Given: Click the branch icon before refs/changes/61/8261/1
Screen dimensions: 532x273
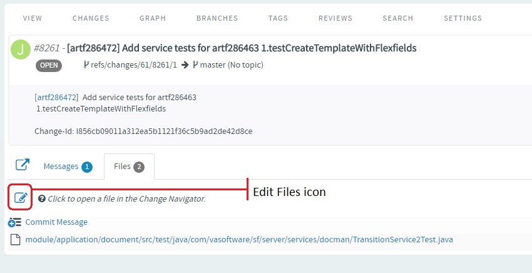Looking at the screenshot, I should pyautogui.click(x=86, y=64).
